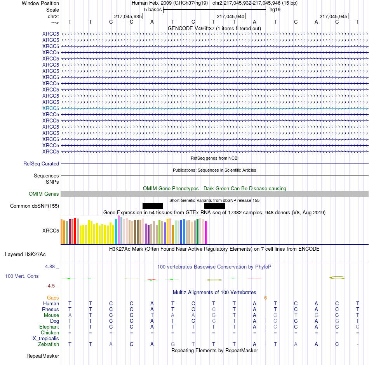Click the light-blue highlighted XRCC5 label

click(50, 108)
